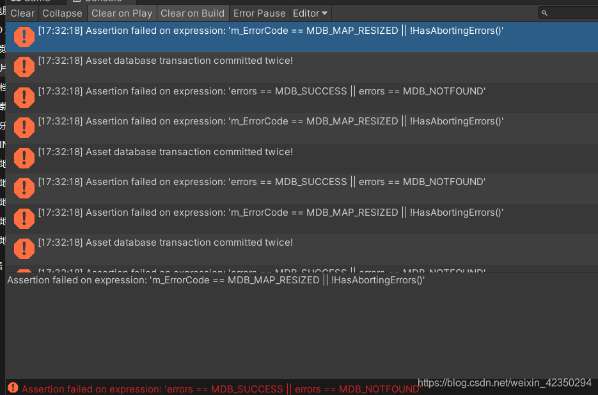Image resolution: width=598 pixels, height=395 pixels.
Task: Toggle the Collapse option
Action: (x=62, y=13)
